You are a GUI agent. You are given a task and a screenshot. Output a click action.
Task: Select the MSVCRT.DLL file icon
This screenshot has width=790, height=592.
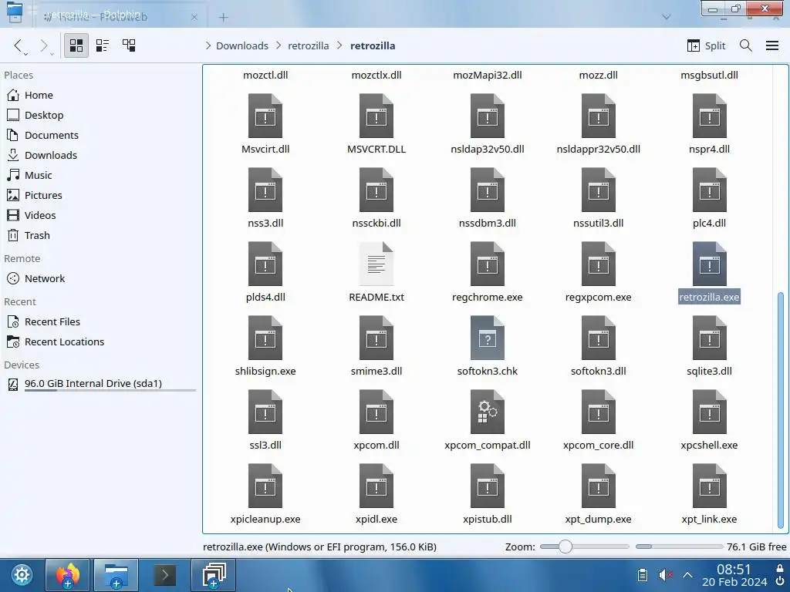[x=376, y=116]
